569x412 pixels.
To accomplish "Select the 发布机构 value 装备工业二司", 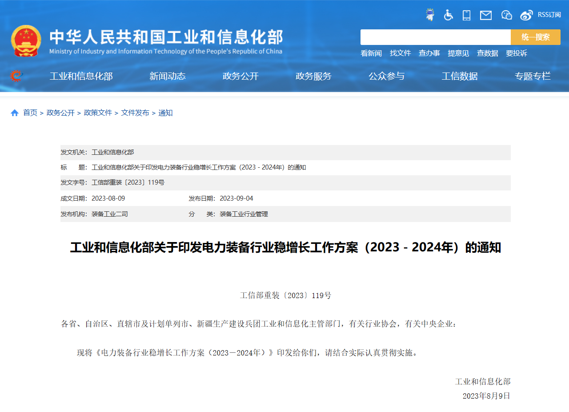I will point(110,214).
